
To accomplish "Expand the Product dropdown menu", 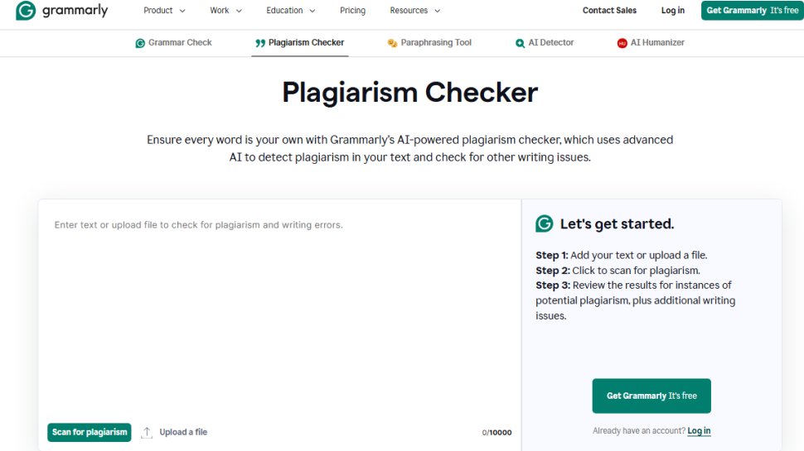I will 164,11.
